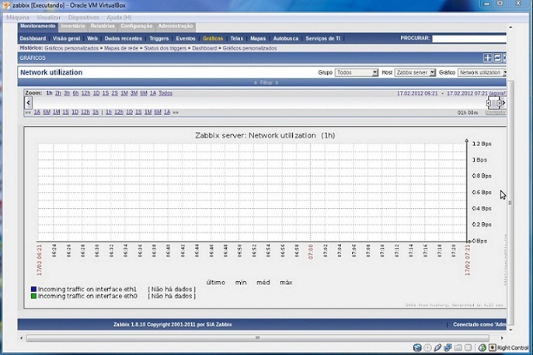The width and height of the screenshot is (533, 355).
Task: Click the optical disc icon in the VirtualBox status bar
Action: [x=427, y=347]
